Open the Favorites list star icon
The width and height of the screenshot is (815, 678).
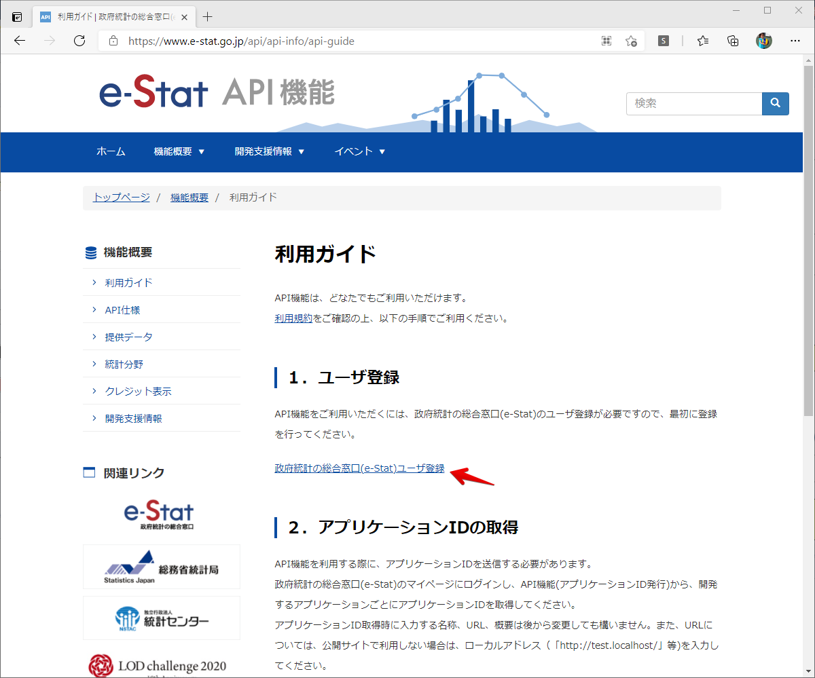[x=702, y=41]
